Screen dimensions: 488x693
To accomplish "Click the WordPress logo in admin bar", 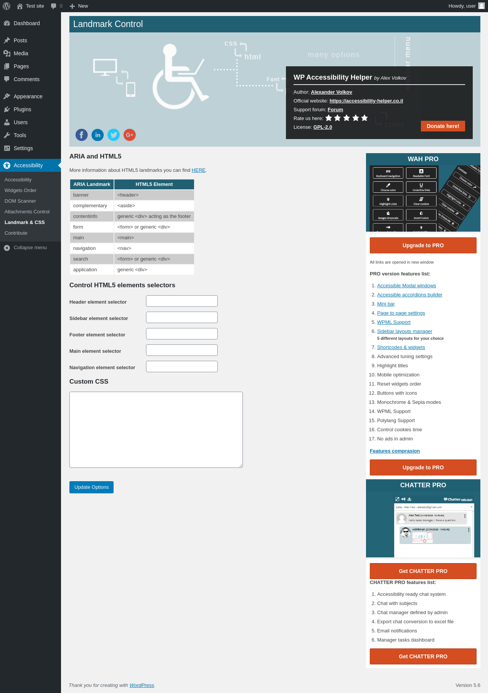I will (6, 6).
